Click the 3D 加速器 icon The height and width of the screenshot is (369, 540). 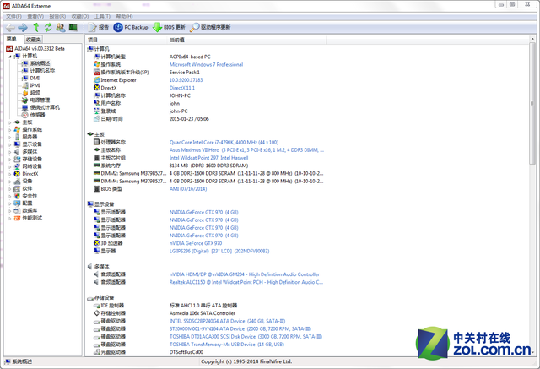tap(97, 243)
